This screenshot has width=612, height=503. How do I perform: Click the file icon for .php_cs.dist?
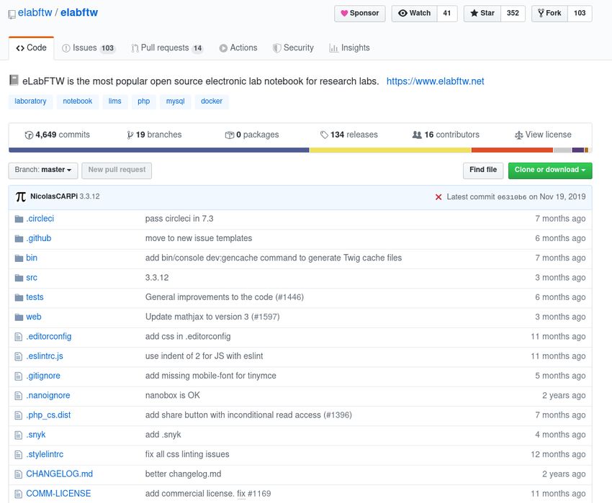pos(18,415)
